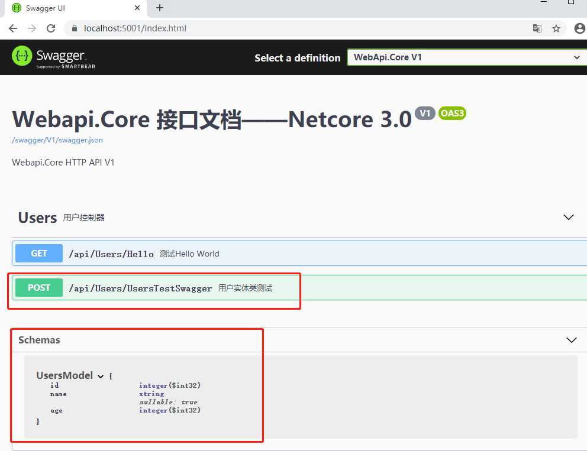Click the 'nullable: true' text
This screenshot has height=451, width=587.
click(x=168, y=402)
